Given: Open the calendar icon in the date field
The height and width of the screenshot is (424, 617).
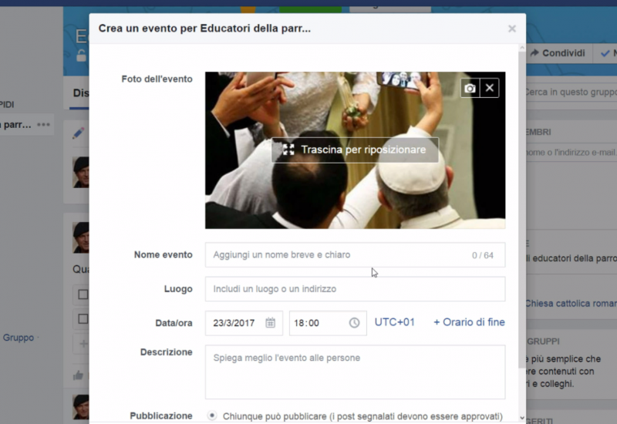Looking at the screenshot, I should 270,323.
